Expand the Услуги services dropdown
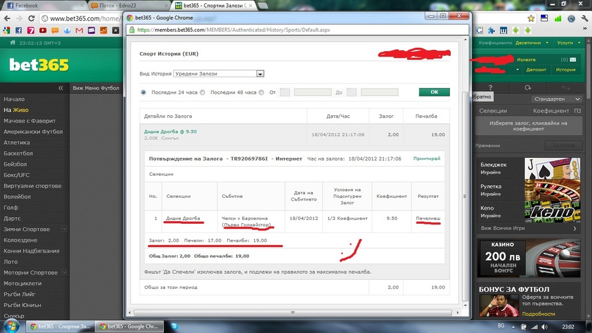 tap(569, 43)
